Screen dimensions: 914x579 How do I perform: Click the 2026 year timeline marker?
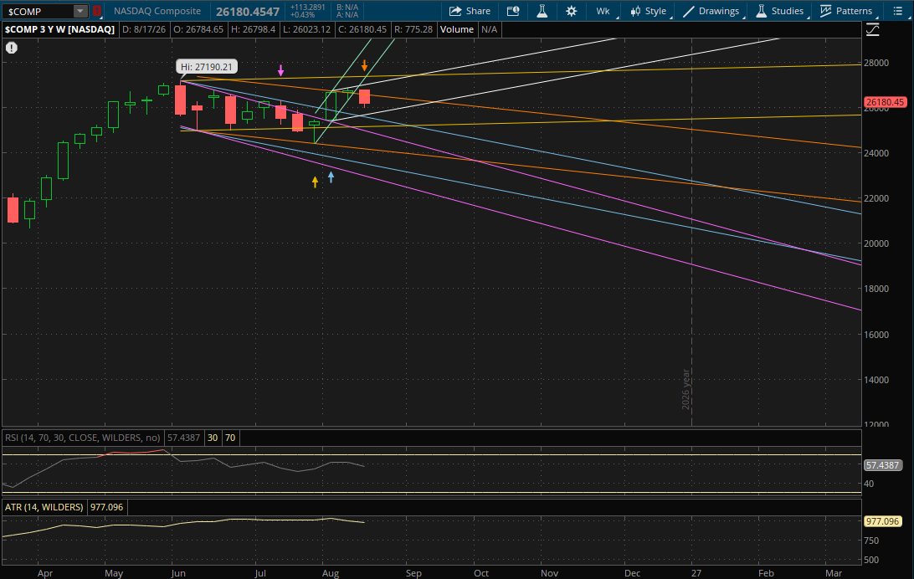click(x=686, y=389)
